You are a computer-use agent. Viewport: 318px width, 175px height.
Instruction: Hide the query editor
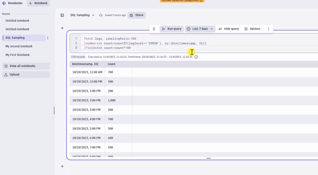coord(229,29)
